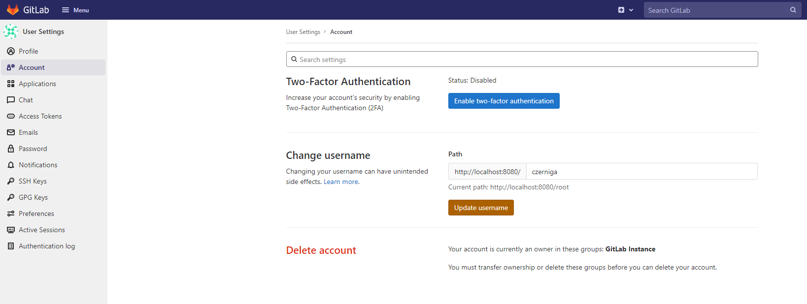Screen dimensions: 807x304
Task: Open Chat settings
Action: coord(53,100)
